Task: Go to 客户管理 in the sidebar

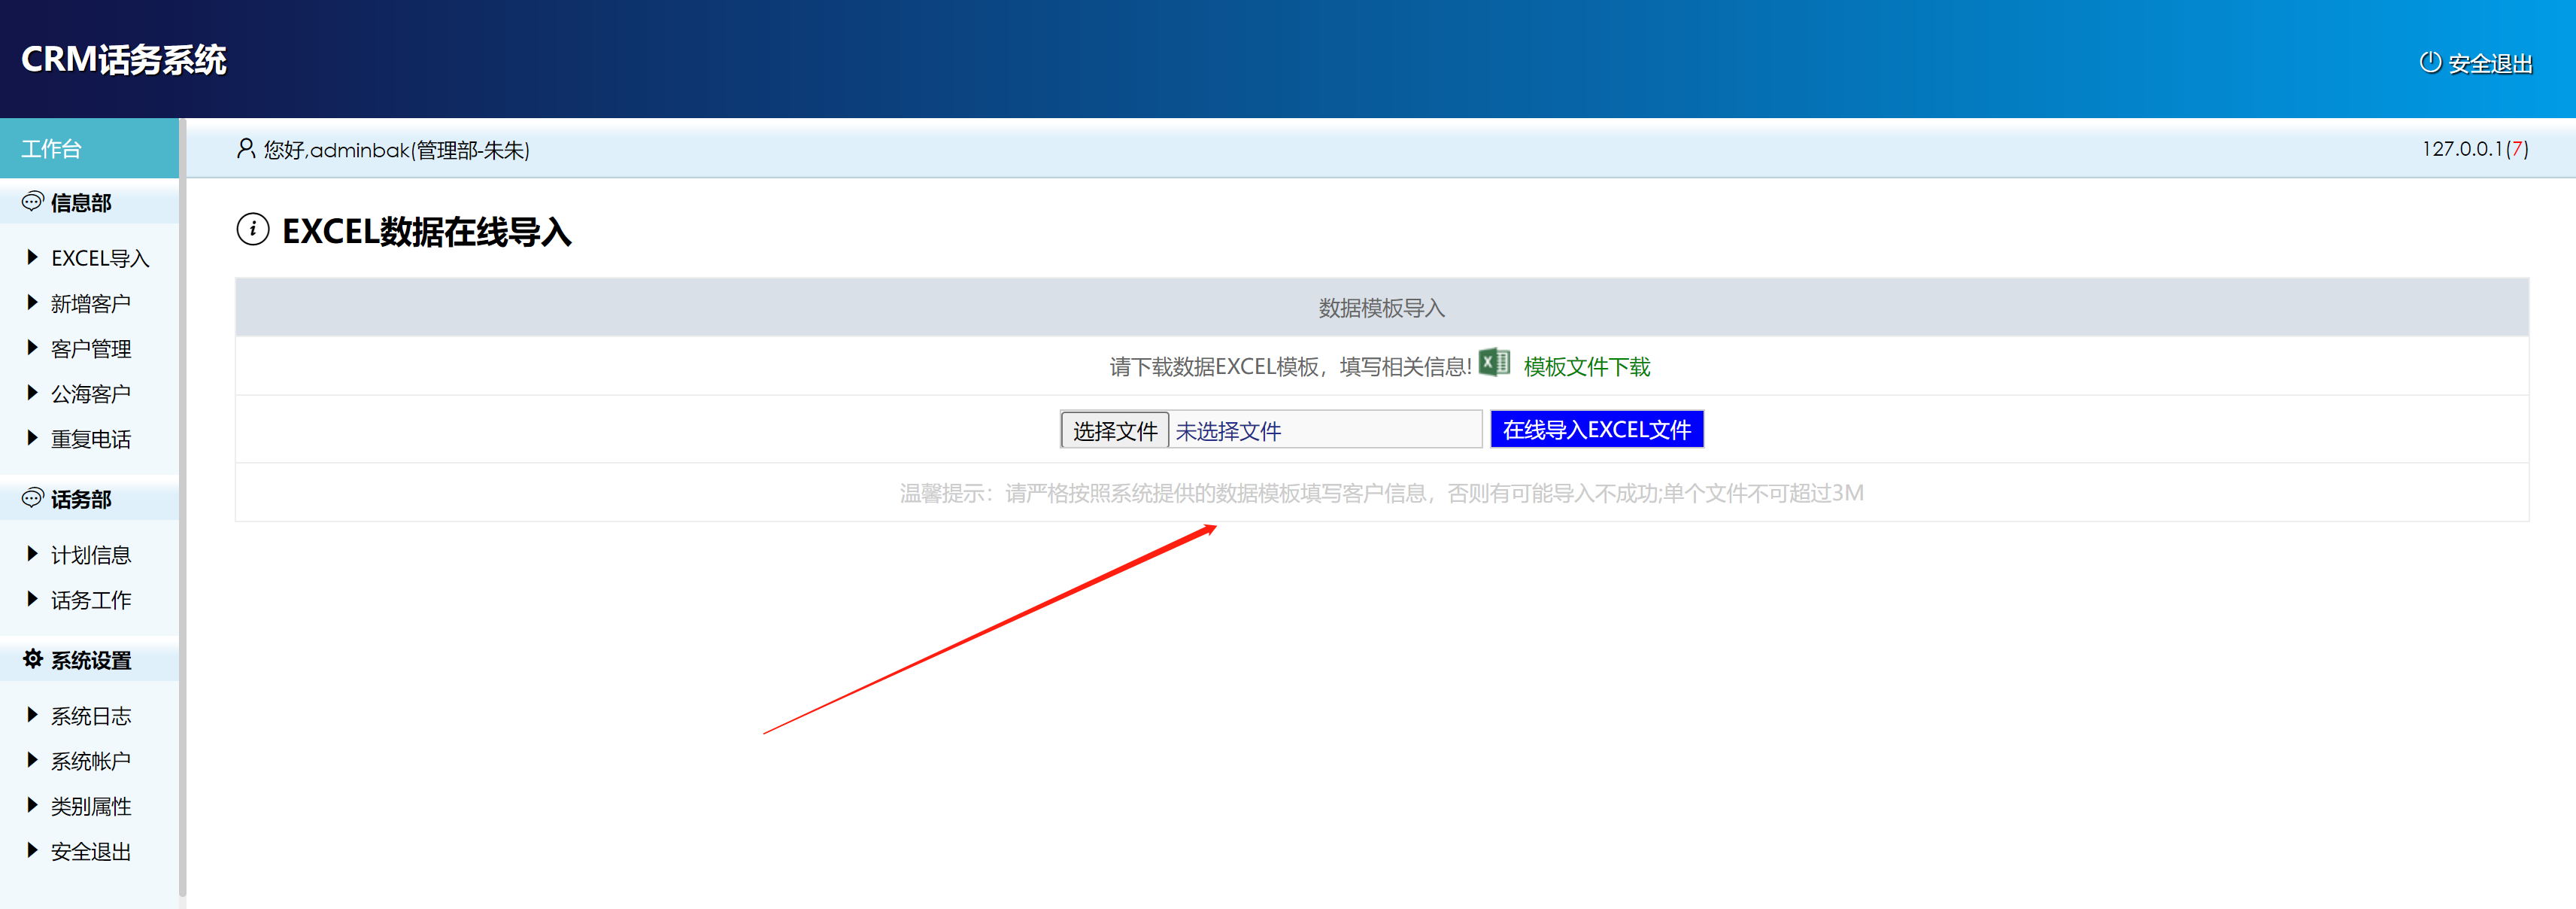Action: tap(90, 349)
